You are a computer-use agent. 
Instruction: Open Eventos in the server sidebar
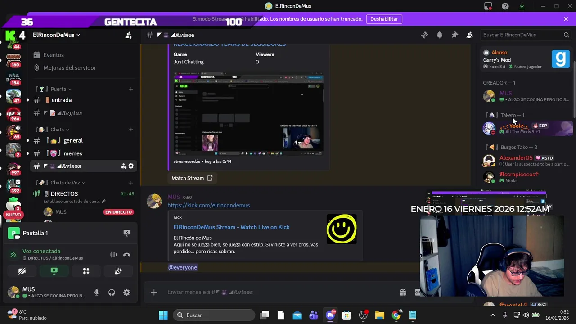pyautogui.click(x=53, y=55)
